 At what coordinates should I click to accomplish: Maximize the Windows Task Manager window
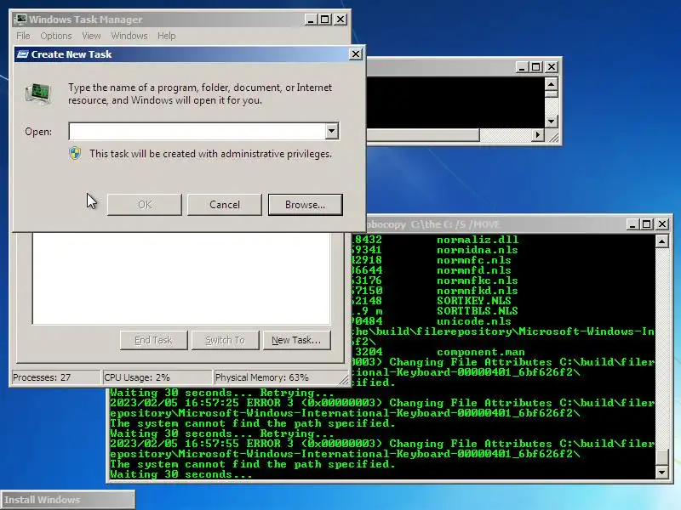pyautogui.click(x=325, y=20)
